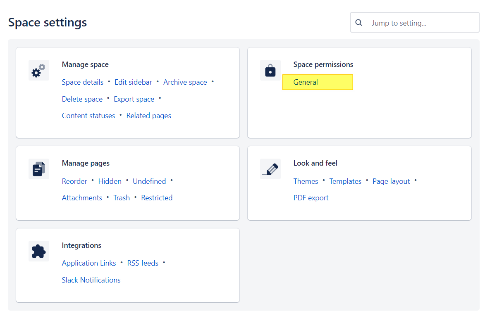Select Delete space
The image size is (485, 316).
(82, 99)
